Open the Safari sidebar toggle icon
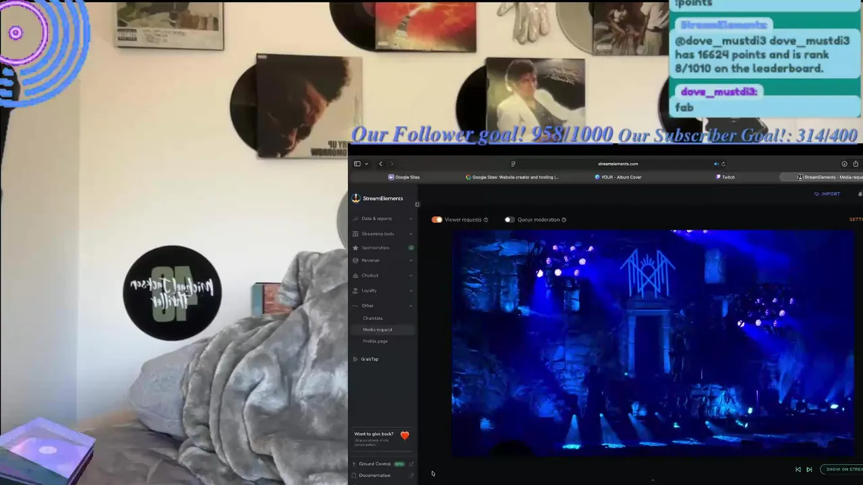 coord(357,164)
